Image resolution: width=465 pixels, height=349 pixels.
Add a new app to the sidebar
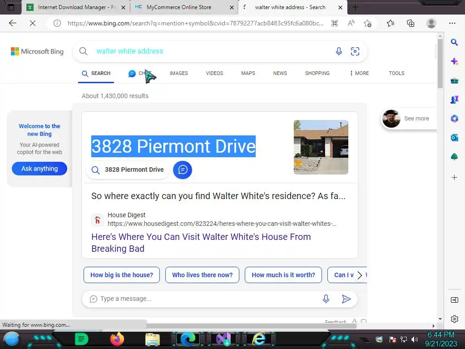coord(454,178)
